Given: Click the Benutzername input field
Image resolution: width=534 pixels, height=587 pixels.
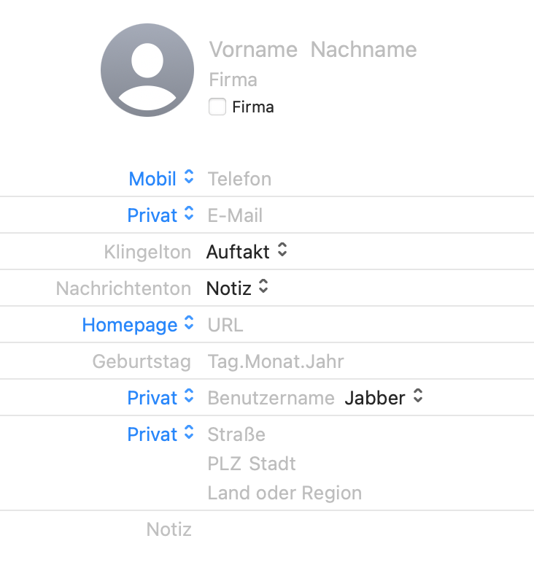Looking at the screenshot, I should [x=271, y=398].
